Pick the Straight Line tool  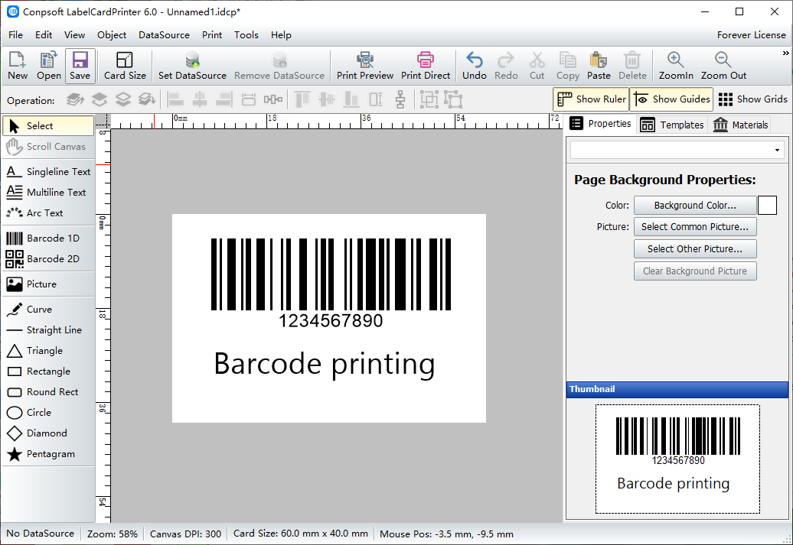click(x=48, y=330)
